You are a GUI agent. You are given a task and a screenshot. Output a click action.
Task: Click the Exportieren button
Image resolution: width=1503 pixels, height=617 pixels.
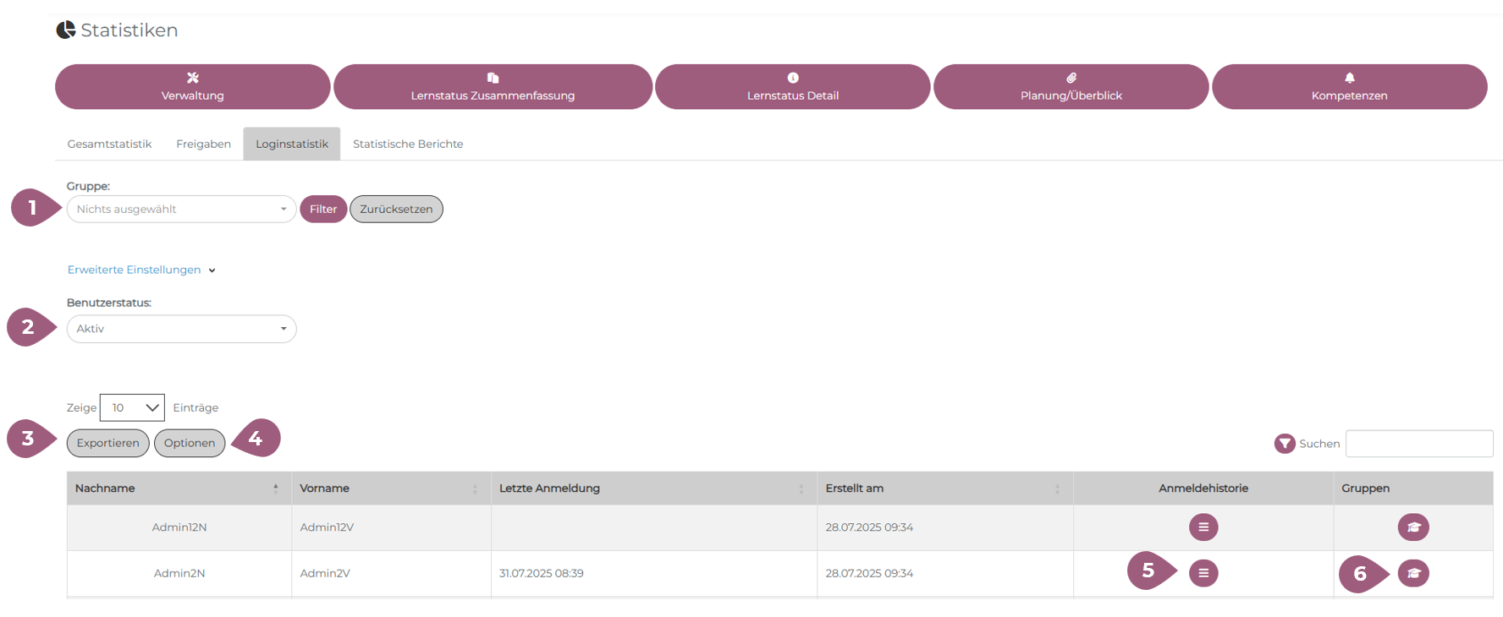pos(108,443)
